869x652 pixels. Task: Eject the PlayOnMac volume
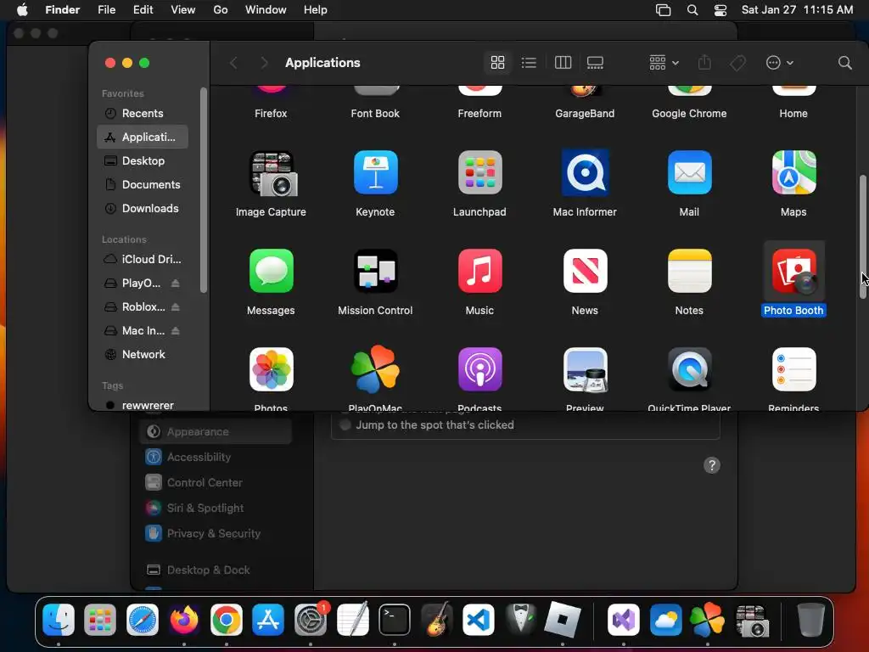click(175, 284)
